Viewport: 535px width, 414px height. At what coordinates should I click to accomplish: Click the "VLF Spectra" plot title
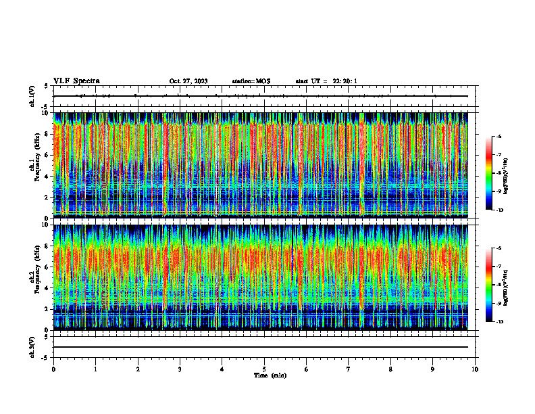76,81
